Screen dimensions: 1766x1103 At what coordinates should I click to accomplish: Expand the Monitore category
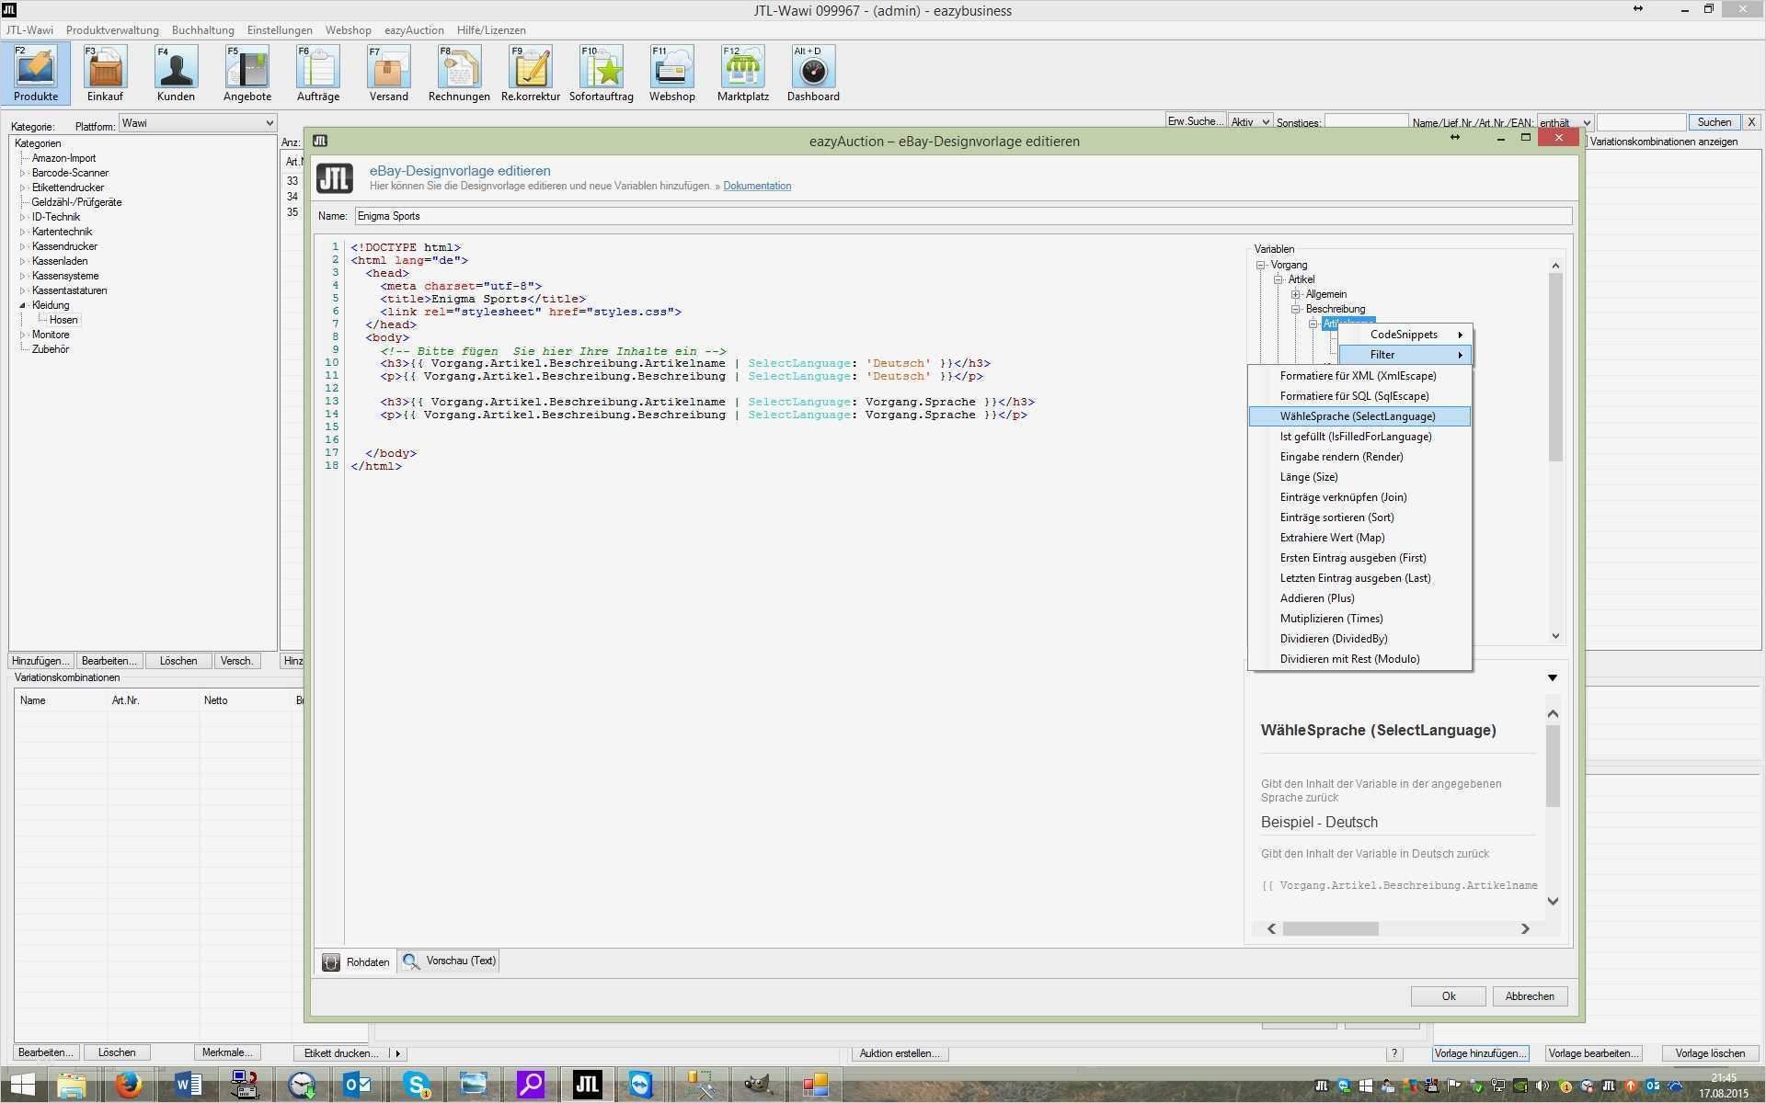tap(23, 335)
